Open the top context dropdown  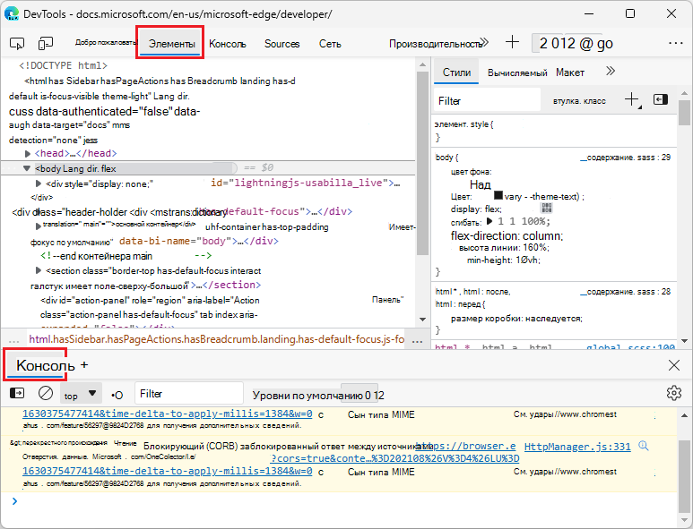[81, 394]
